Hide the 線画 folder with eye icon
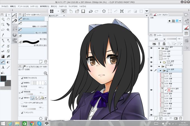 pos(151,48)
